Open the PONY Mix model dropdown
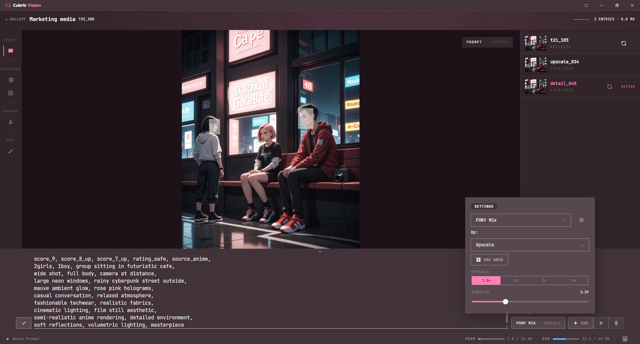Viewport: 640px width, 344px height. click(521, 220)
